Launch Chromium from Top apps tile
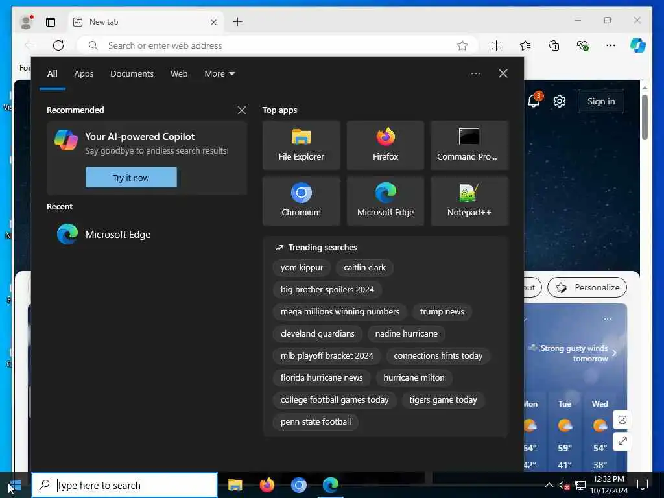Viewport: 664px width, 498px height. [x=301, y=201]
